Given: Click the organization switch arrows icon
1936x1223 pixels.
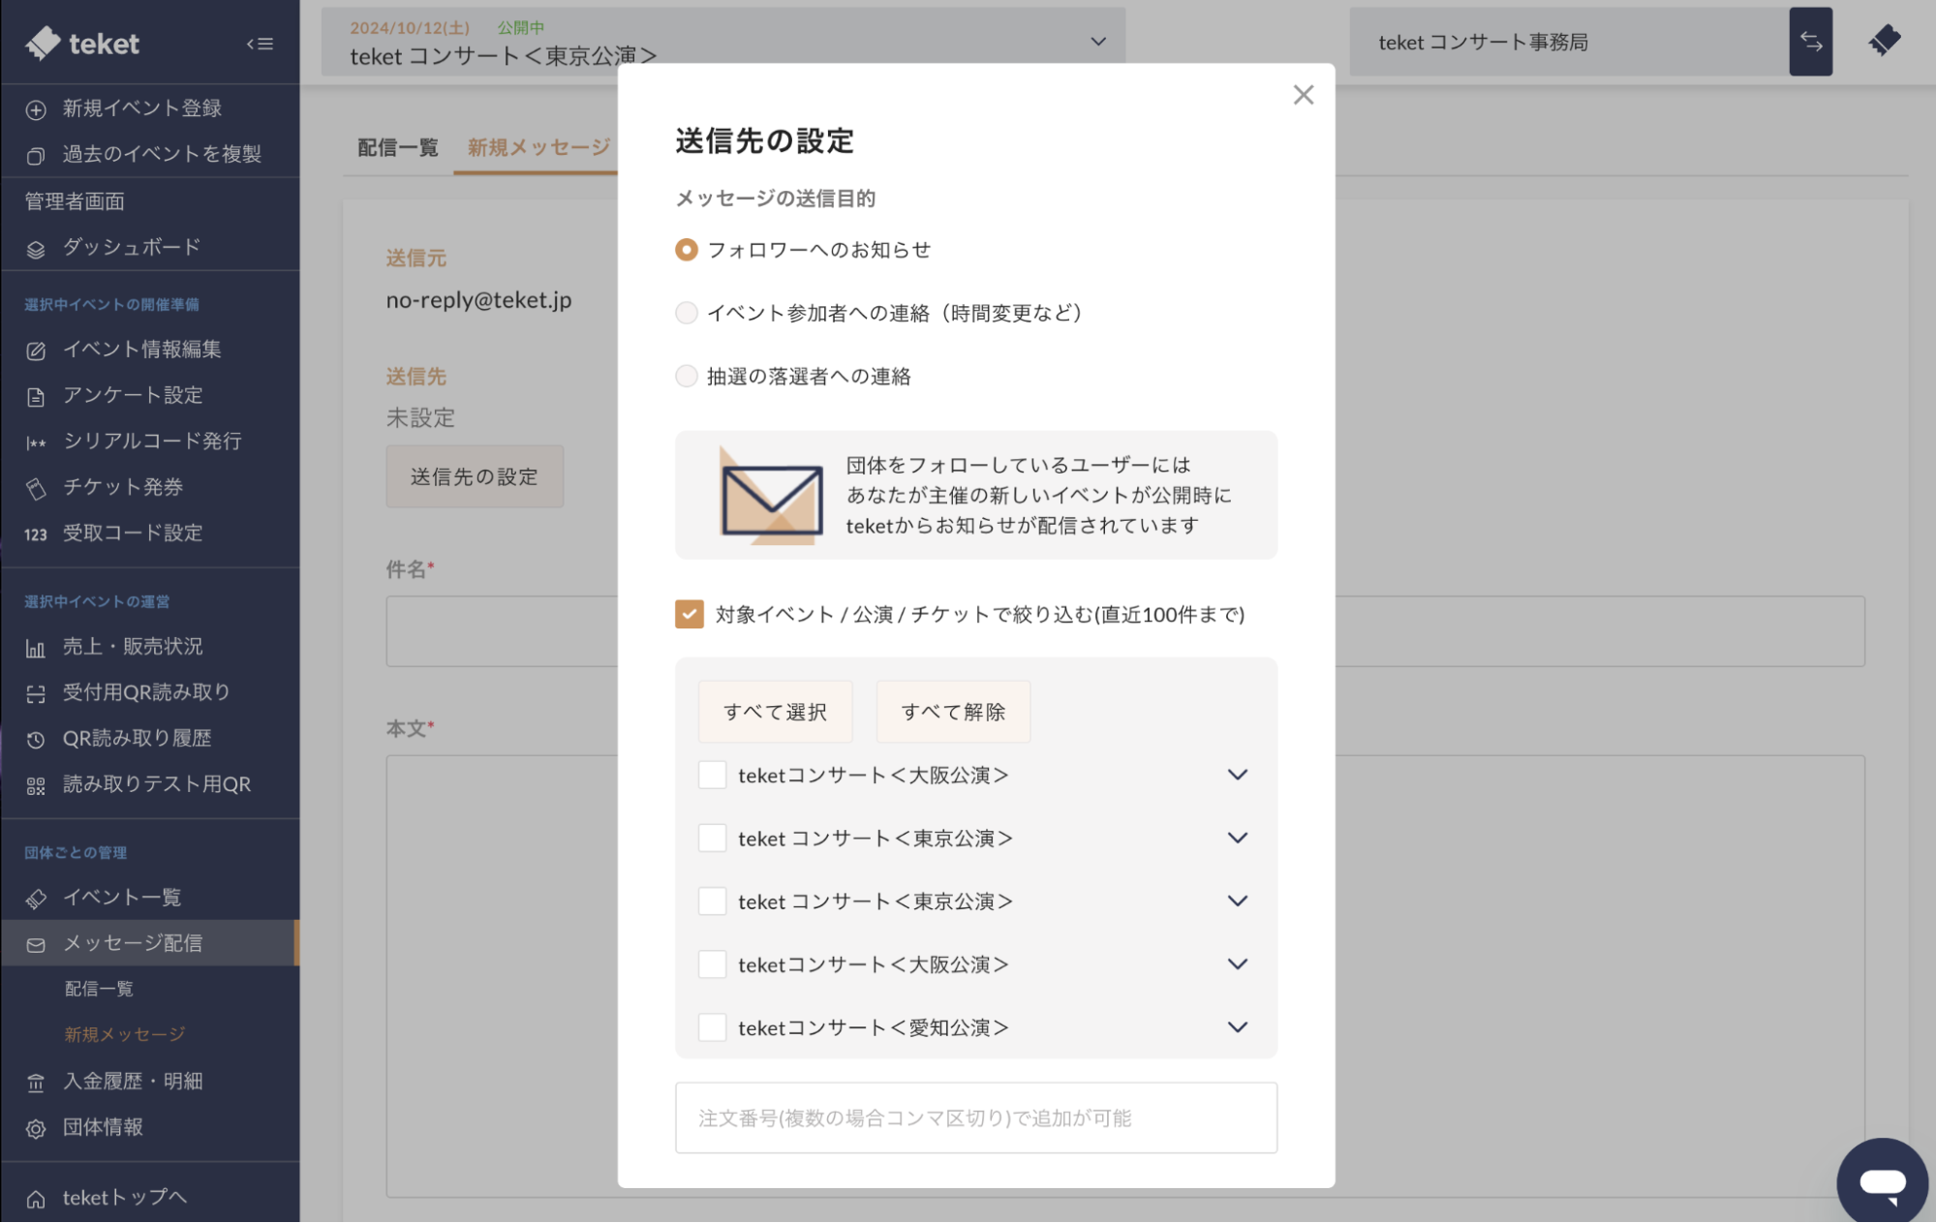Looking at the screenshot, I should pos(1810,42).
